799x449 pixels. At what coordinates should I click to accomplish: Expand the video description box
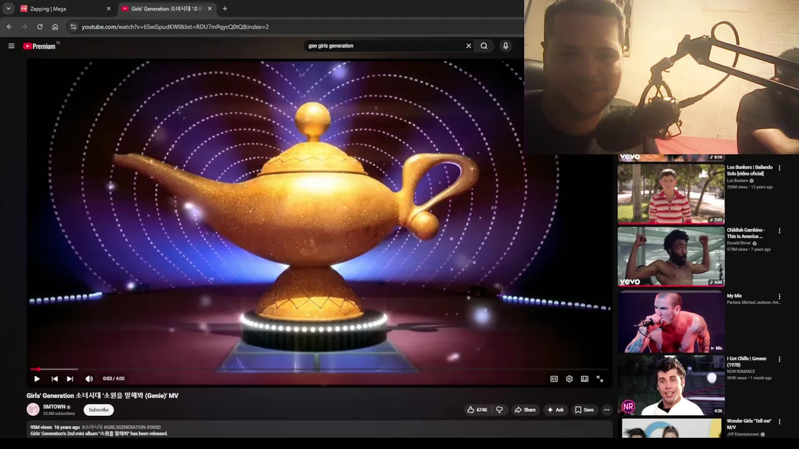click(319, 430)
